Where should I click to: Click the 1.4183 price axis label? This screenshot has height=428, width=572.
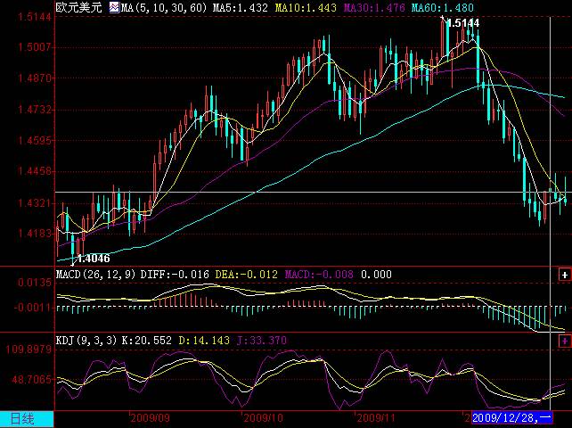pos(35,233)
